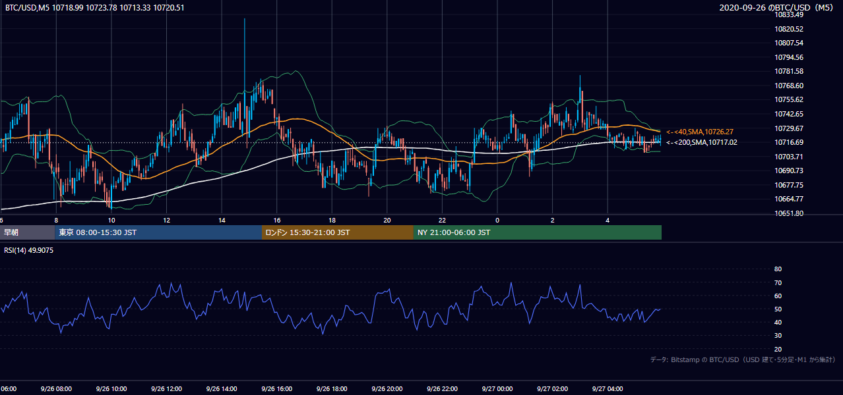Click price axis label 10703.71

point(789,157)
